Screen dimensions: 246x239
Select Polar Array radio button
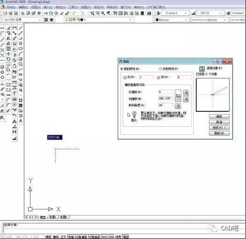click(x=160, y=69)
